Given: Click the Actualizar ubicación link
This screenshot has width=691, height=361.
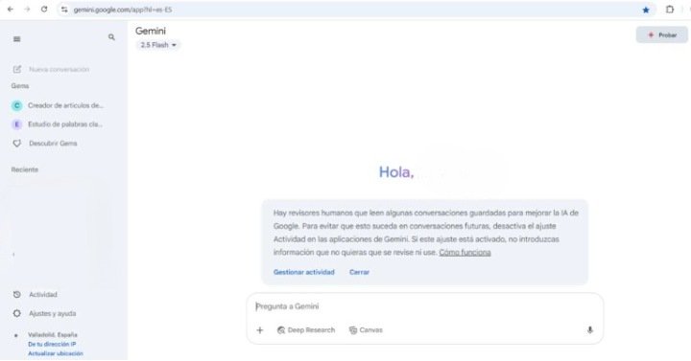Looking at the screenshot, I should tap(56, 353).
